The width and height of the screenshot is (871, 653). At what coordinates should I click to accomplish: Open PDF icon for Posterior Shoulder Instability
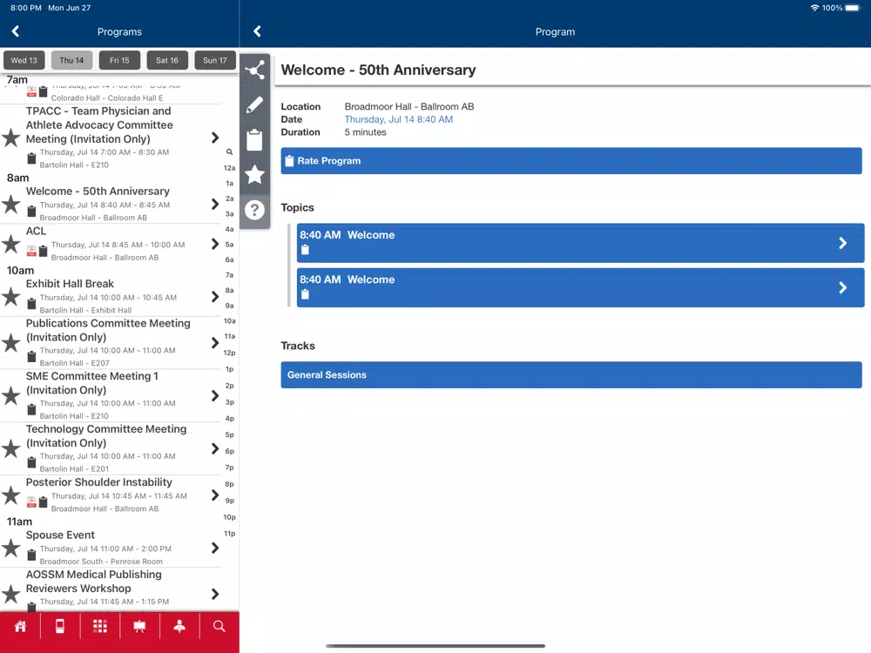pos(31,502)
